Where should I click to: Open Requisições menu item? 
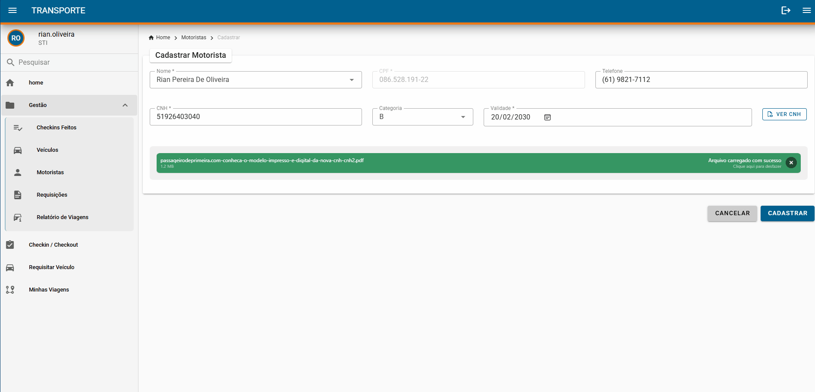pyautogui.click(x=69, y=195)
